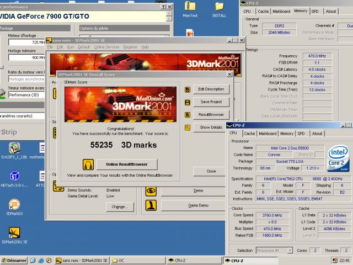Click the help question mark button
The width and height of the screenshot is (353, 265).
click(x=163, y=7)
